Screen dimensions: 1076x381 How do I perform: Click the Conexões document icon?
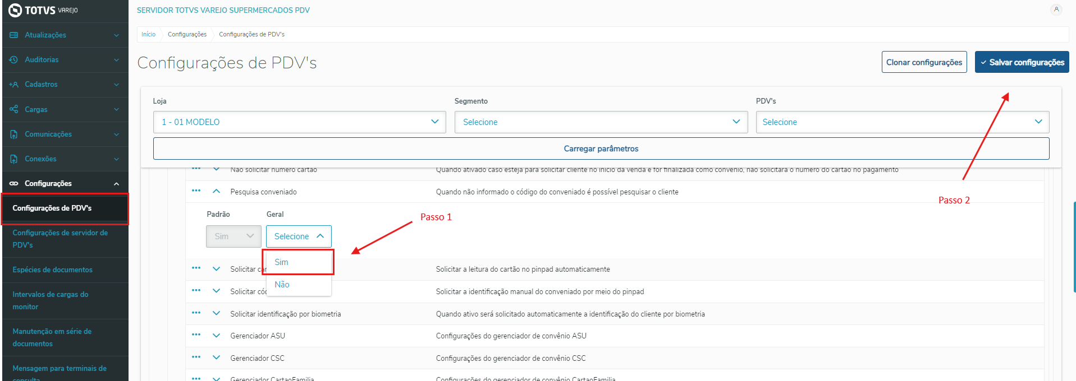click(14, 159)
